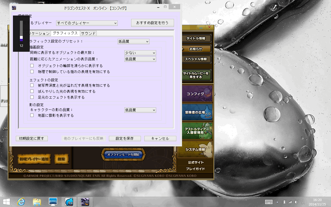Toggle 足元のエフェクトを表示する checkbox

pyautogui.click(x=32, y=97)
